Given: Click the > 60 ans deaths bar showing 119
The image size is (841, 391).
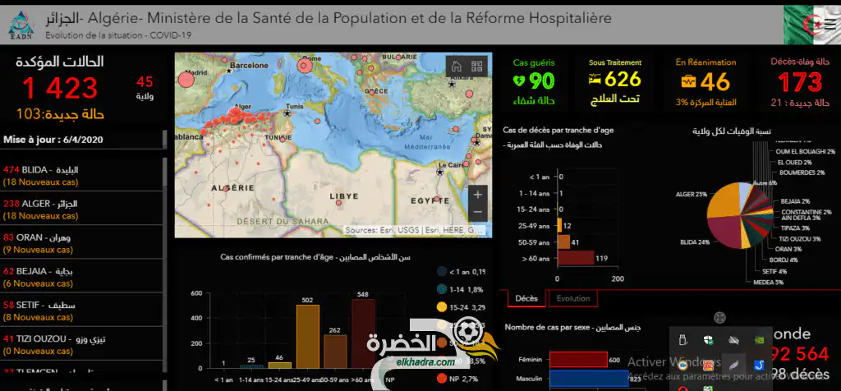Looking at the screenshot, I should coord(576,258).
